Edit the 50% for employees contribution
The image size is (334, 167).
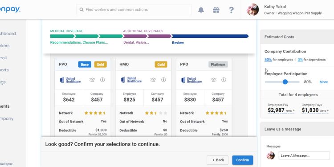(268, 60)
